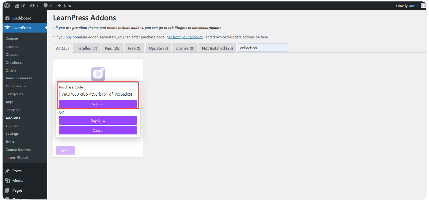The image size is (429, 201).
Task: Open Themes in LearnPress submenu
Action: tap(12, 126)
